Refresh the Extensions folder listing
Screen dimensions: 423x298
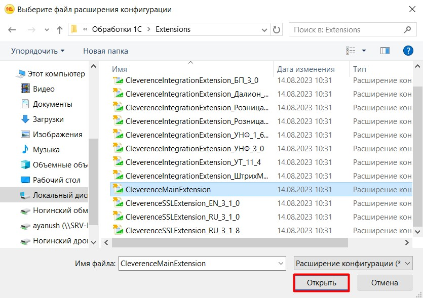[x=276, y=30]
